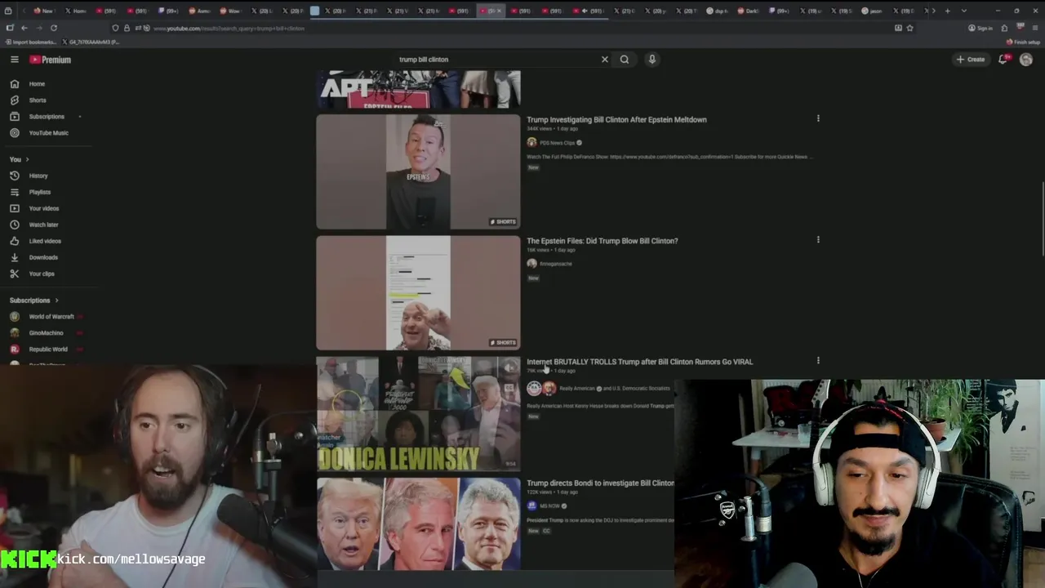This screenshot has height=588, width=1045.
Task: Open the PDS News Clips channel
Action: tap(557, 143)
